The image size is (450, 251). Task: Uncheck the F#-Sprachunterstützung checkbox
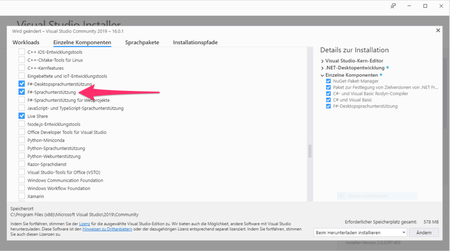[22, 92]
